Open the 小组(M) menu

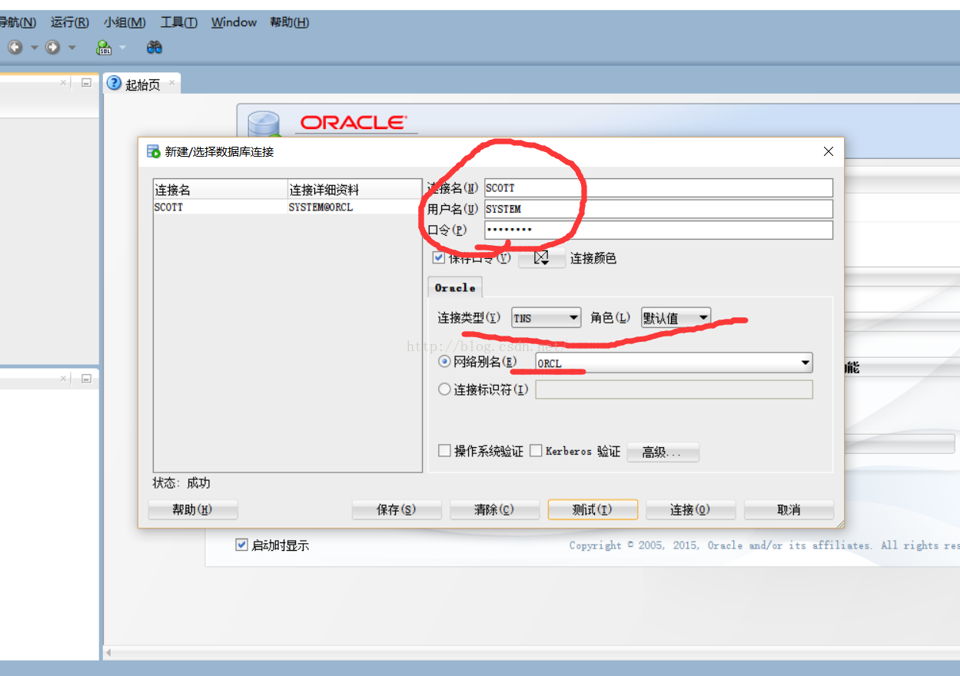(x=125, y=22)
